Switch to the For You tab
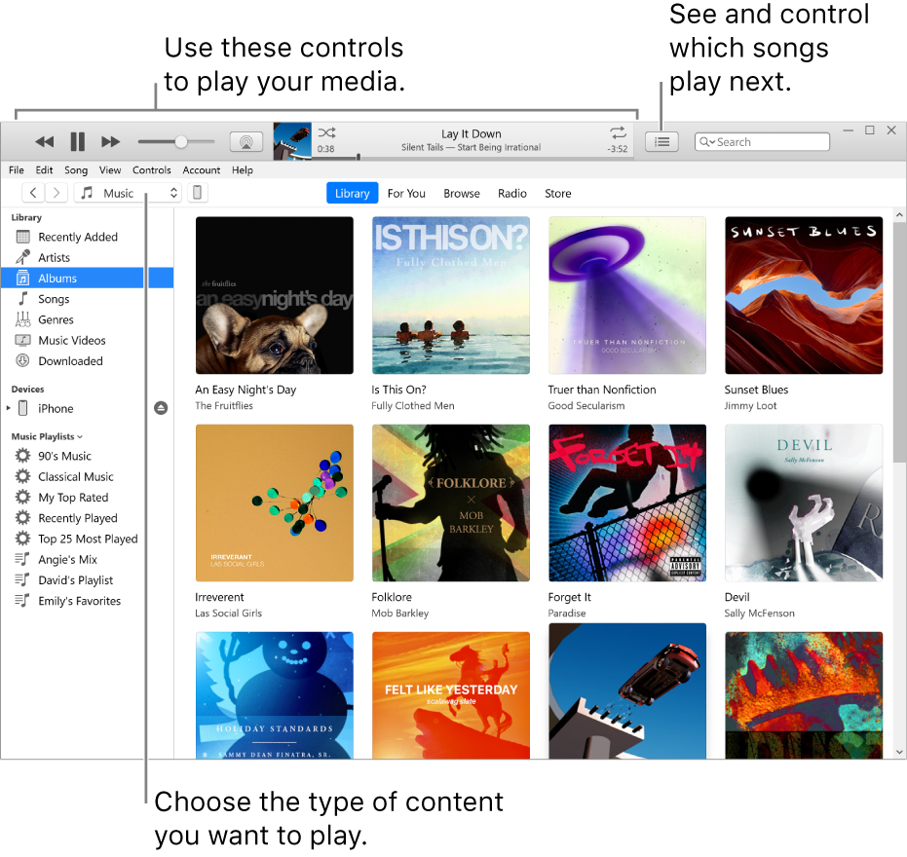The height and width of the screenshot is (857, 907). coord(406,193)
